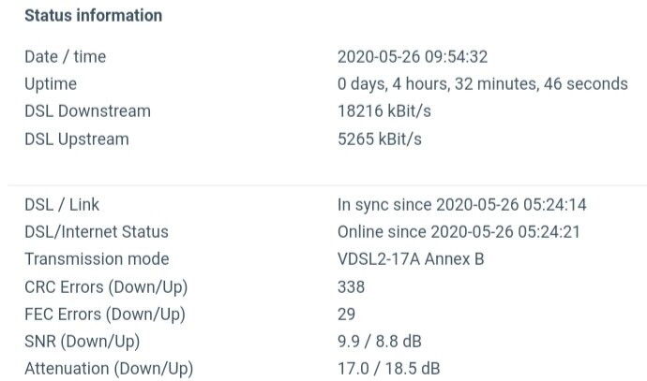Select the DSL/Internet Status label

pyautogui.click(x=97, y=232)
